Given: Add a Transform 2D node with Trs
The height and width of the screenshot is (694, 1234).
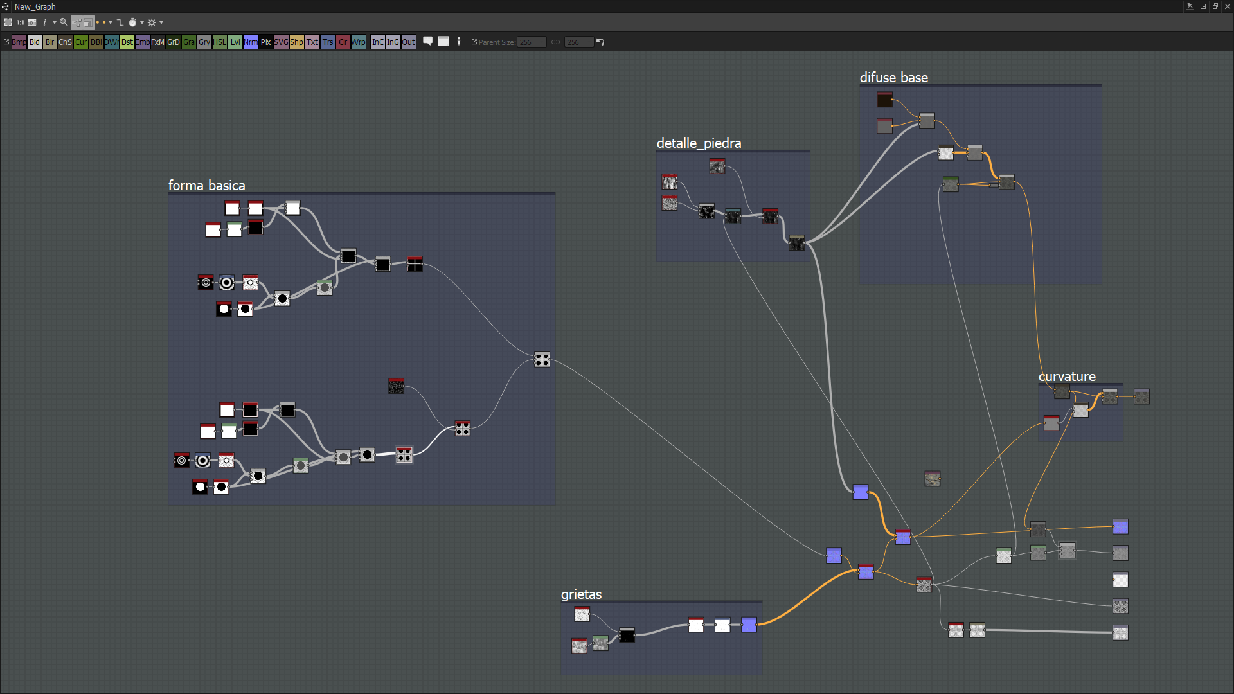Looking at the screenshot, I should tap(328, 42).
